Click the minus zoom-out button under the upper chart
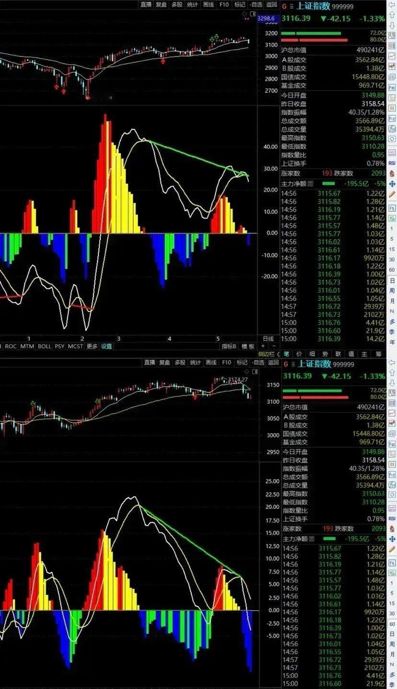Image resolution: width=397 pixels, height=689 pixels. [273, 346]
